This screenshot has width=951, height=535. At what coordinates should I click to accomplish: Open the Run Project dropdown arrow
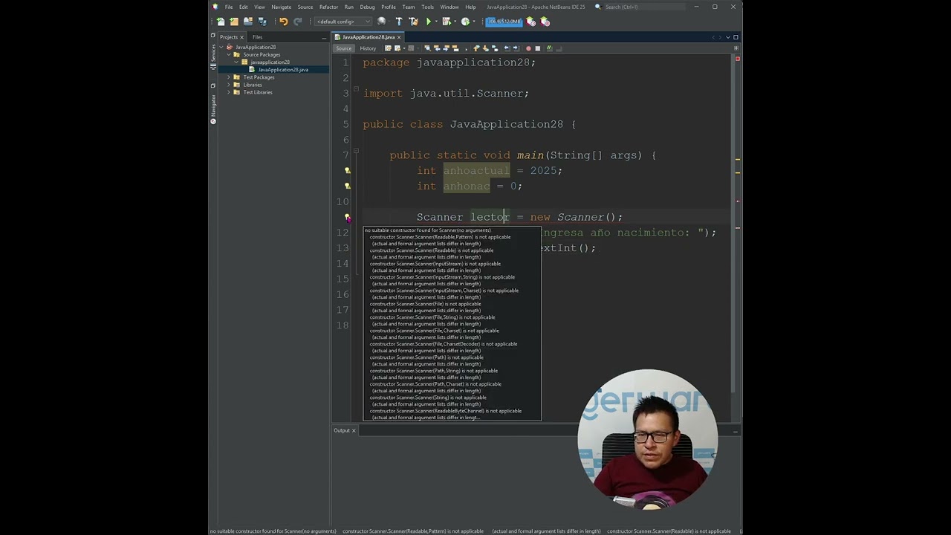coord(436,22)
